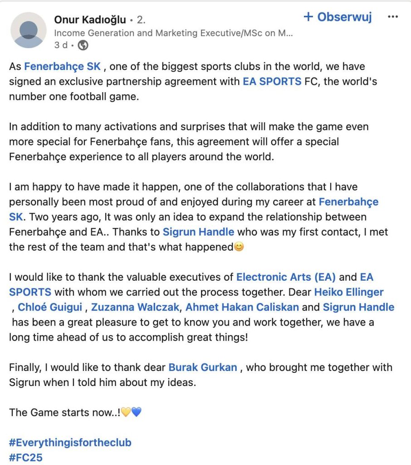Click the Electronic Arts (EA) company link
The image size is (411, 465).
tap(286, 277)
